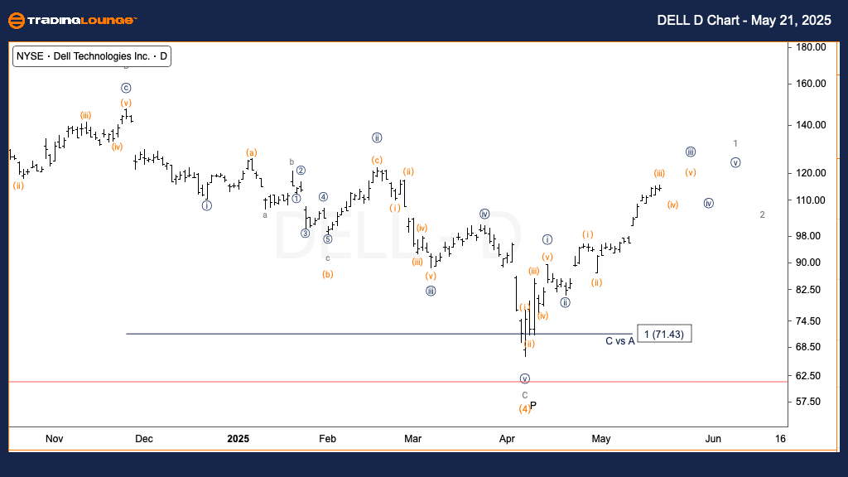Select the circled iii projection marker near June
This screenshot has height=477, width=848.
[x=691, y=152]
